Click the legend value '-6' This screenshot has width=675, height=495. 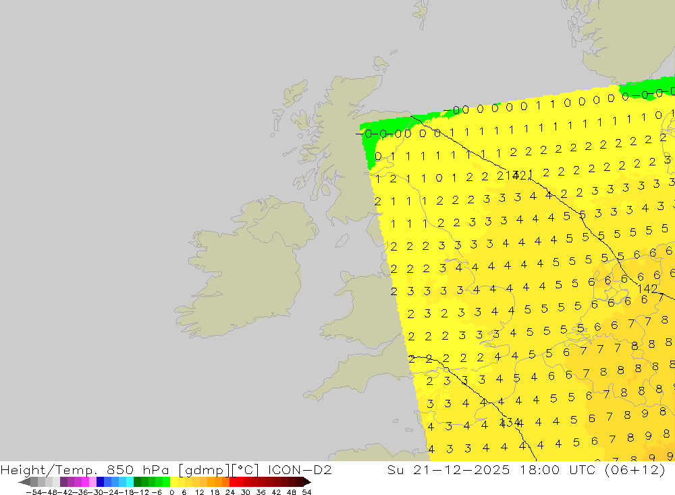point(157,492)
